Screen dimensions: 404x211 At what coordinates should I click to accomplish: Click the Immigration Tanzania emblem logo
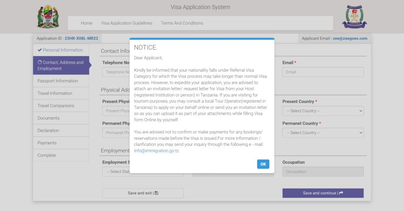pyautogui.click(x=354, y=17)
